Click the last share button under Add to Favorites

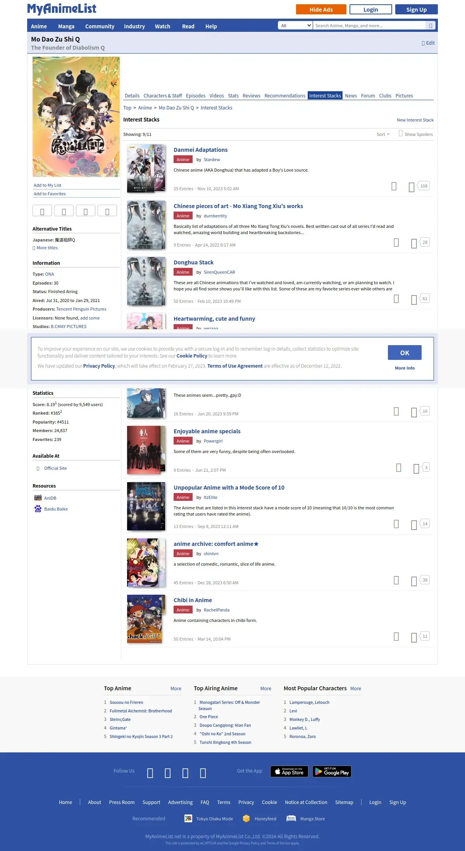click(x=107, y=210)
